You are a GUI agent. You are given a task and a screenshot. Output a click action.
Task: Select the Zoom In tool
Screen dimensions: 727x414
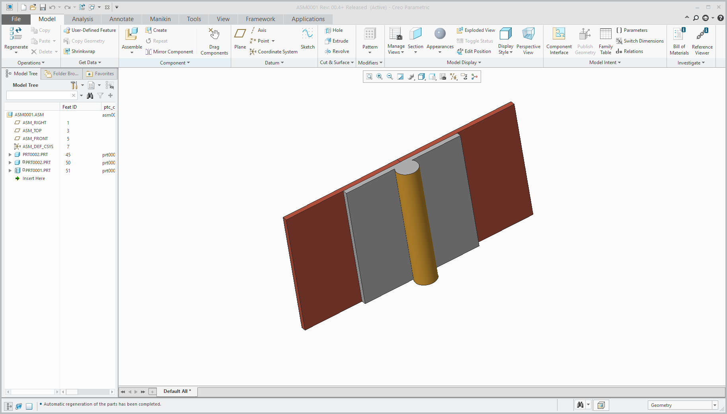pyautogui.click(x=379, y=76)
